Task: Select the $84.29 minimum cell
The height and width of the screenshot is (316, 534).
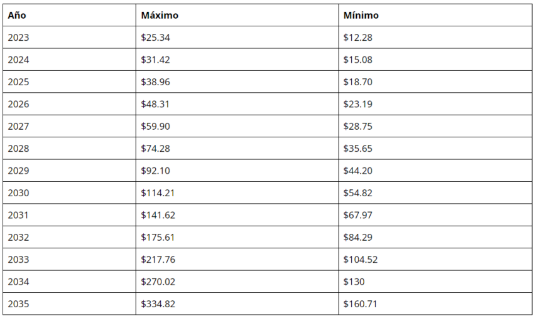Action: [435, 237]
